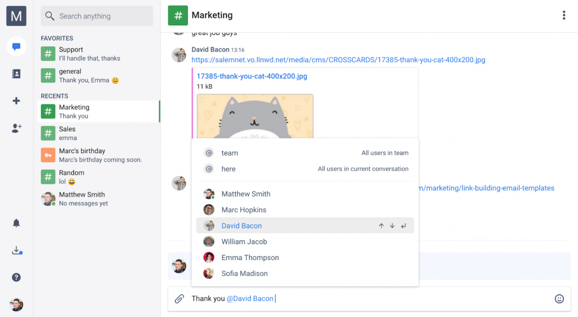Open the three-dot Marketing channel menu
This screenshot has width=578, height=317.
pos(563,15)
